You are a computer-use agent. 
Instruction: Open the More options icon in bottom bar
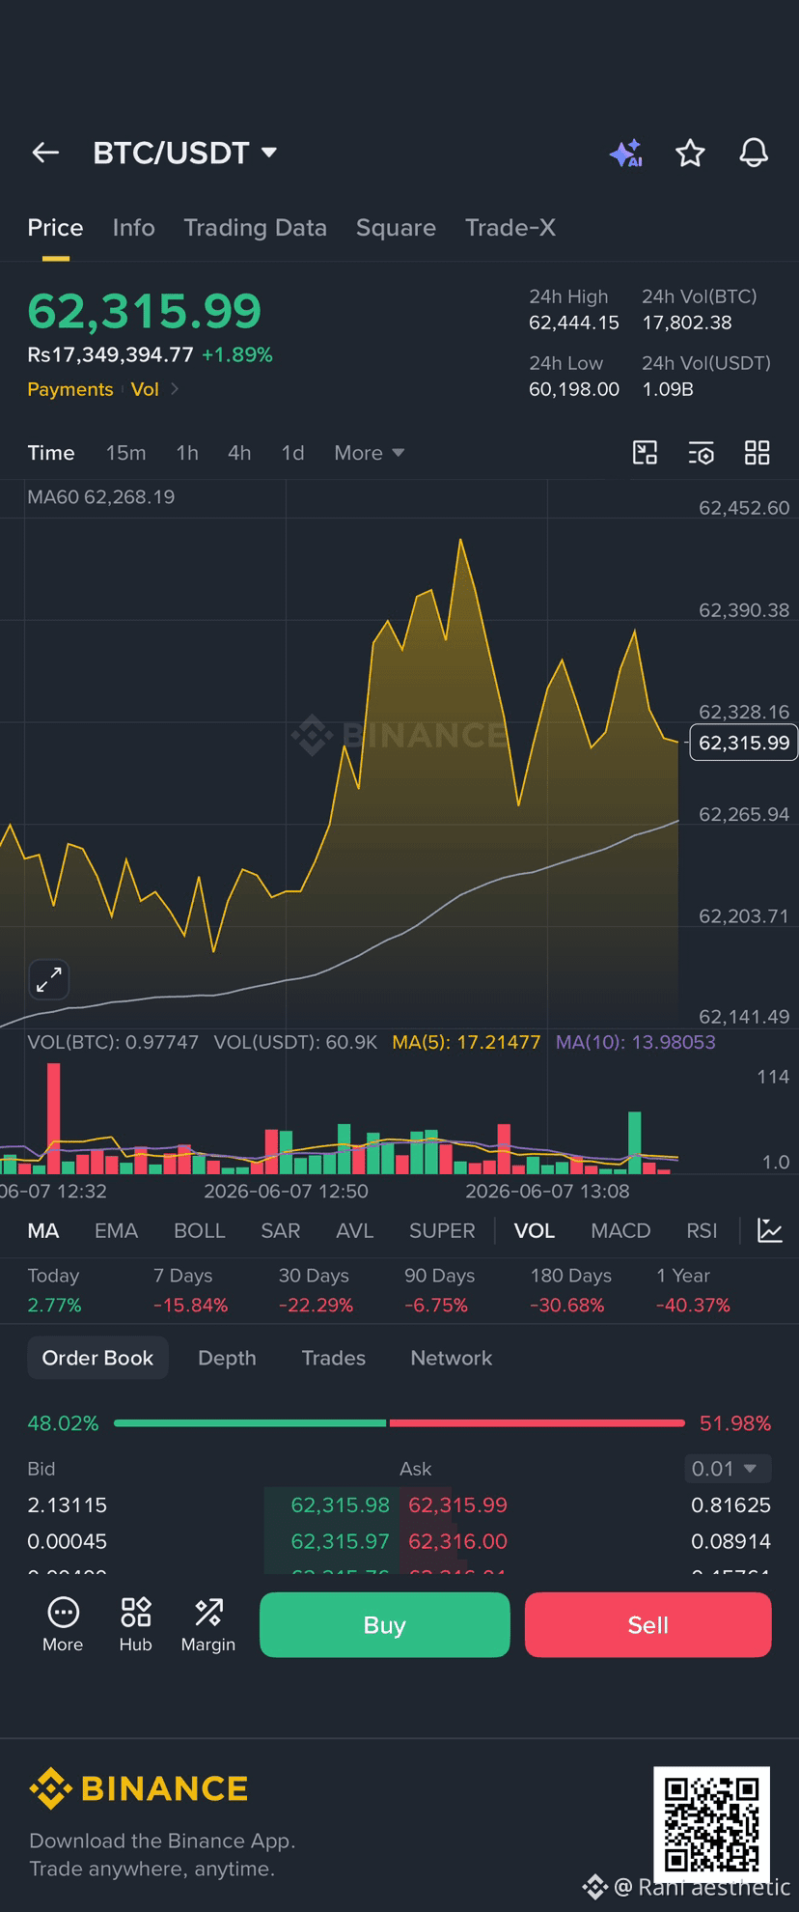click(x=63, y=1624)
